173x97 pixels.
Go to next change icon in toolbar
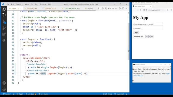pyautogui.click(x=116, y=8)
